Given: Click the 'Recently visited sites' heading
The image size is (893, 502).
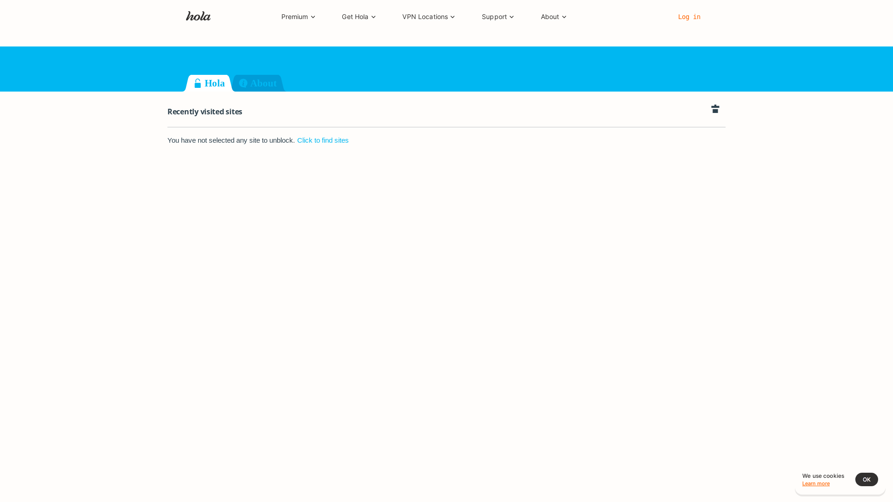Looking at the screenshot, I should (205, 112).
